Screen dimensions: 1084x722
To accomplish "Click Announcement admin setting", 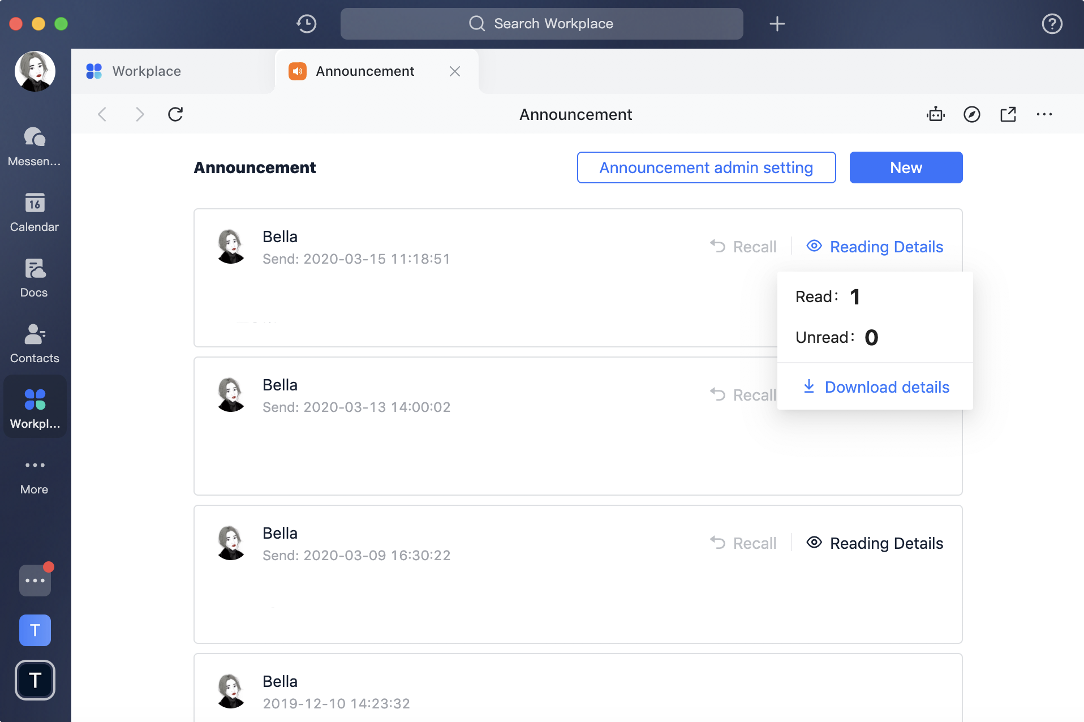I will click(x=706, y=167).
